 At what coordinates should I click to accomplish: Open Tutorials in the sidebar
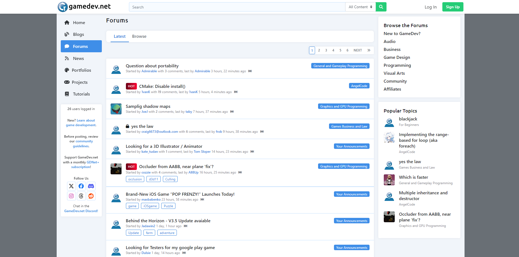point(81,94)
